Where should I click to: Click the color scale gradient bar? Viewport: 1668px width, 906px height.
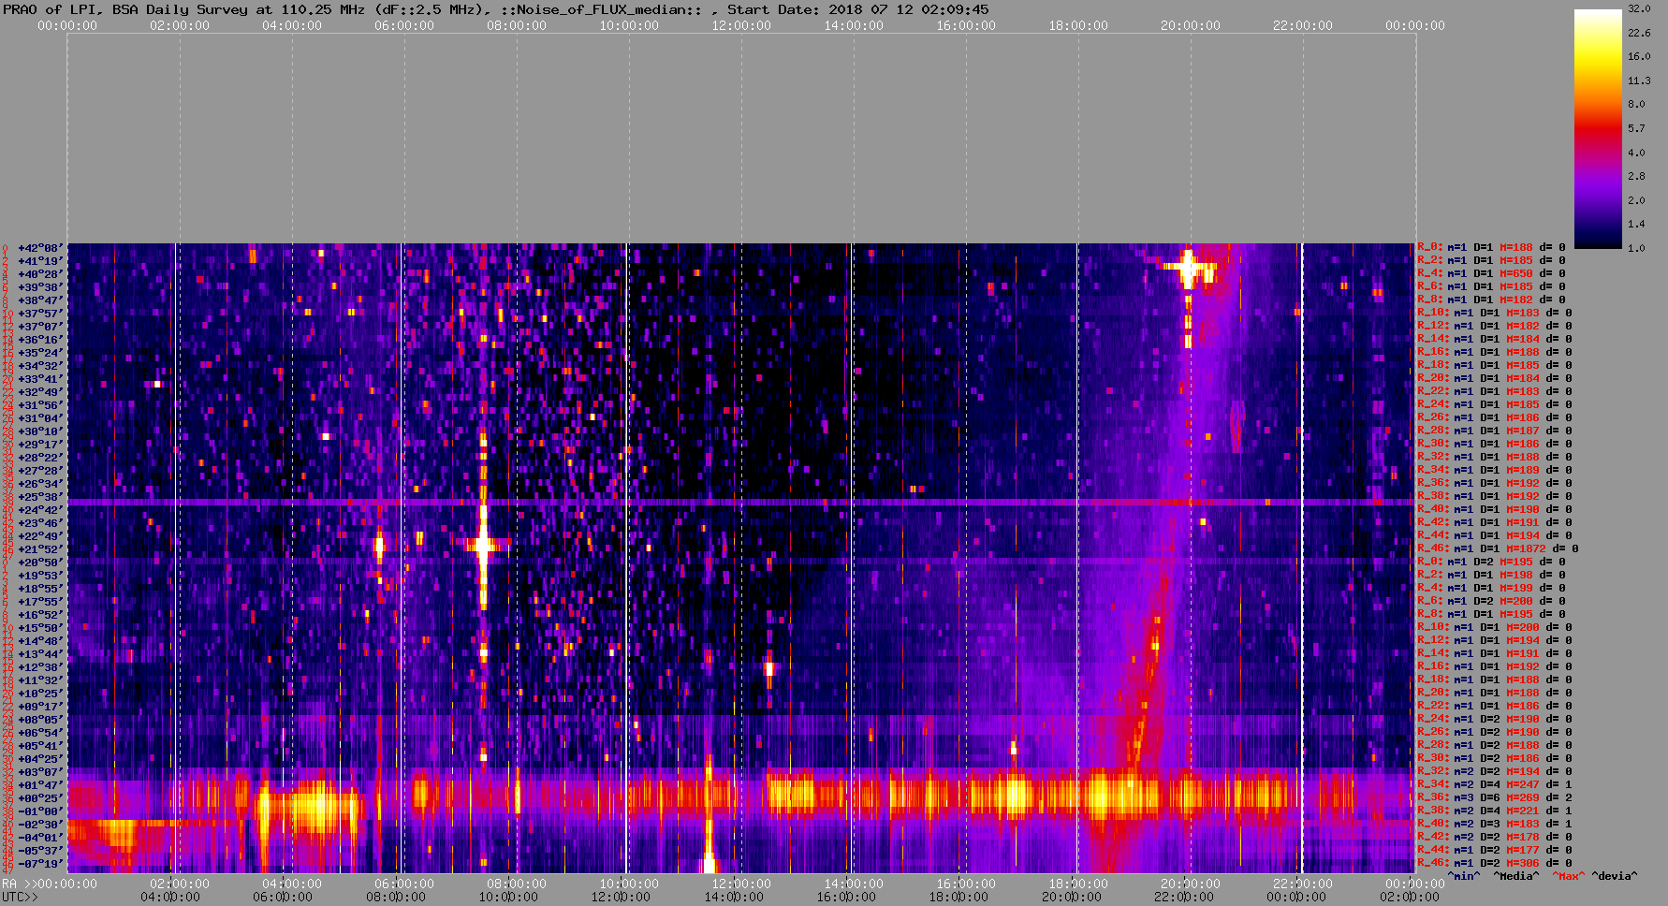coord(1598,129)
